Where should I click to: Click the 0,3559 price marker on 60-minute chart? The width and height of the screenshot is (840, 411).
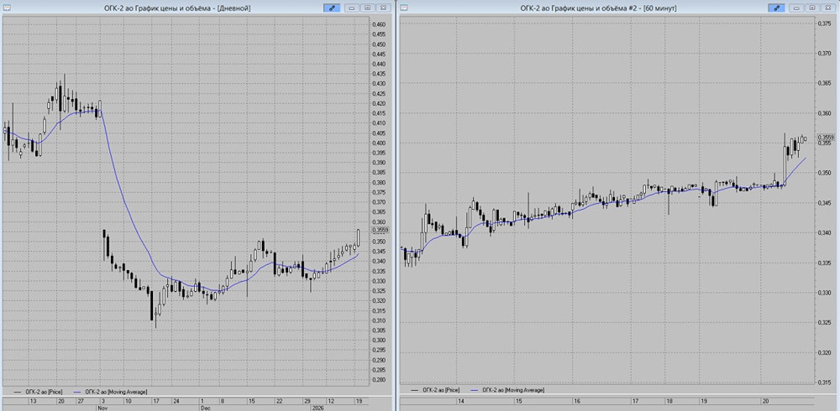826,138
